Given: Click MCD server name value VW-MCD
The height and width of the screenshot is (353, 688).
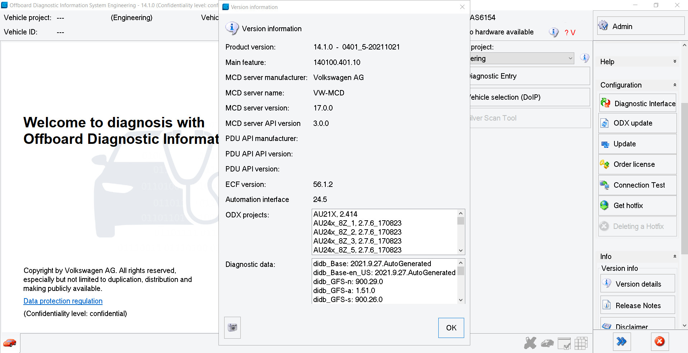Looking at the screenshot, I should pyautogui.click(x=329, y=93).
